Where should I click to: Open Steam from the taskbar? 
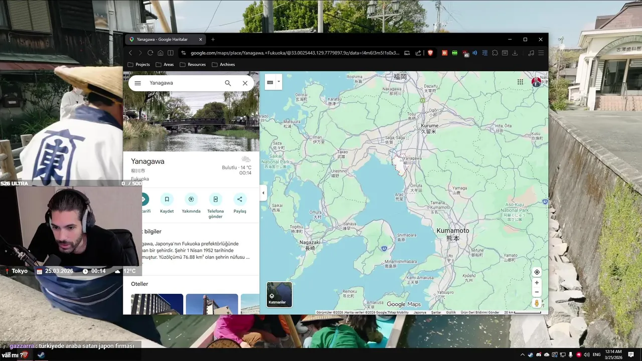click(x=42, y=354)
